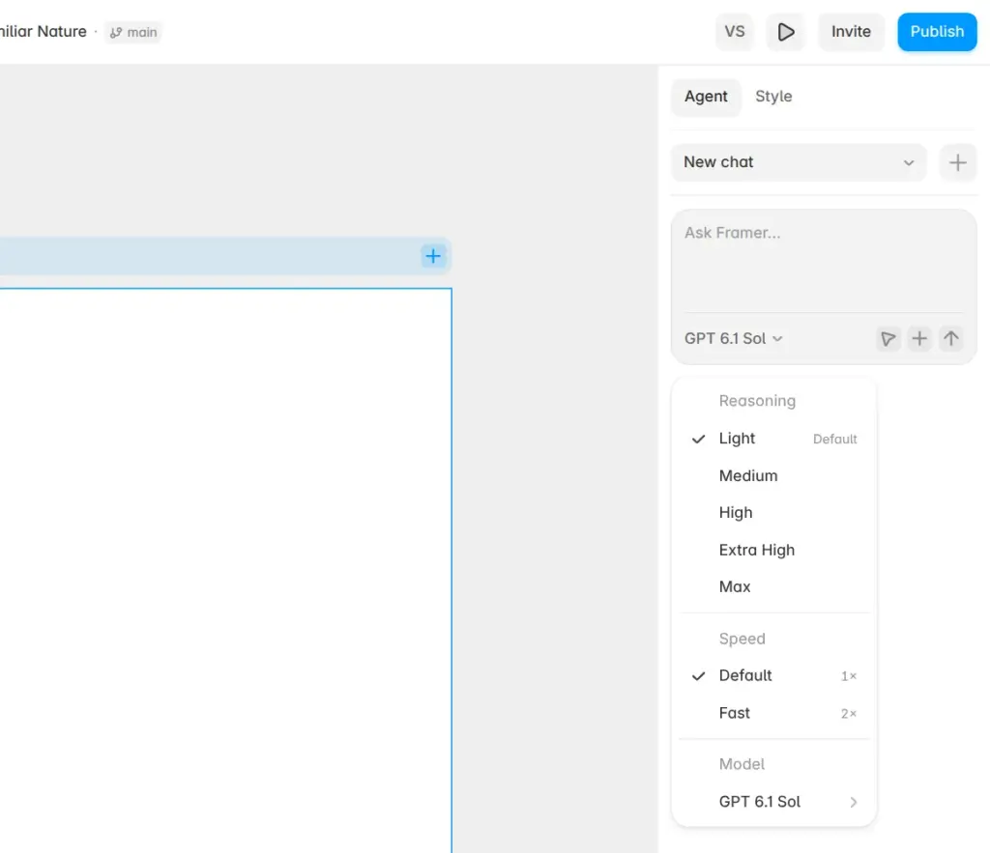
Task: Choose Fast 2× speed
Action: [x=774, y=713]
